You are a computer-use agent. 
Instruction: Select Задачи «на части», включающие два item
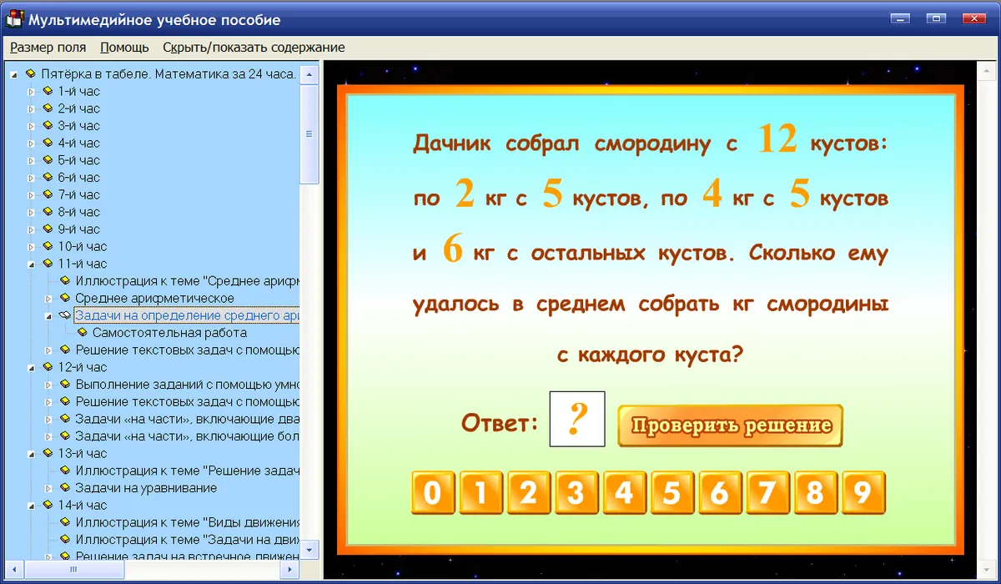[187, 419]
